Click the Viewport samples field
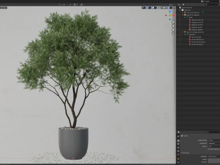This screenshot has height=165, width=220. (214, 162)
